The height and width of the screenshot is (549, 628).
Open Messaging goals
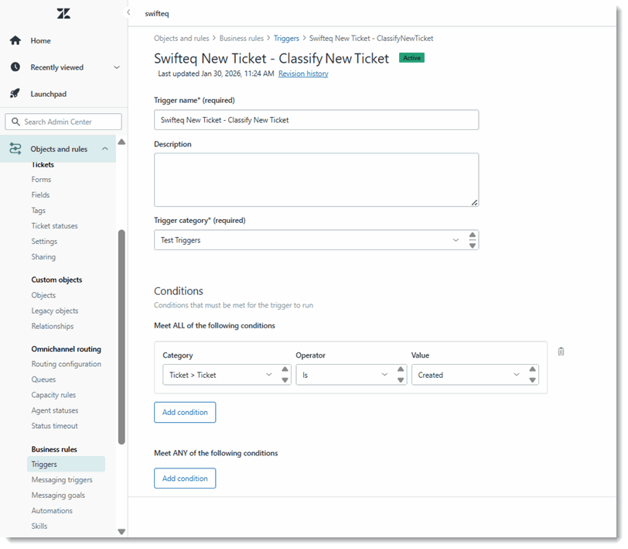[58, 496]
